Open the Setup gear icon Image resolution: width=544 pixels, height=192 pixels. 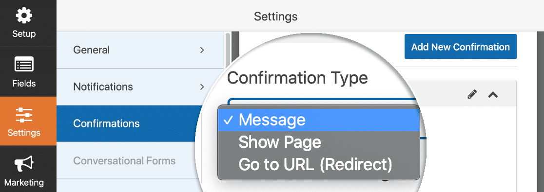[x=24, y=15]
